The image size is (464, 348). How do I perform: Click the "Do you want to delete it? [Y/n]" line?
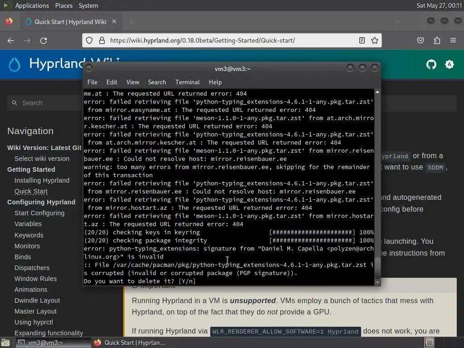tap(140, 281)
